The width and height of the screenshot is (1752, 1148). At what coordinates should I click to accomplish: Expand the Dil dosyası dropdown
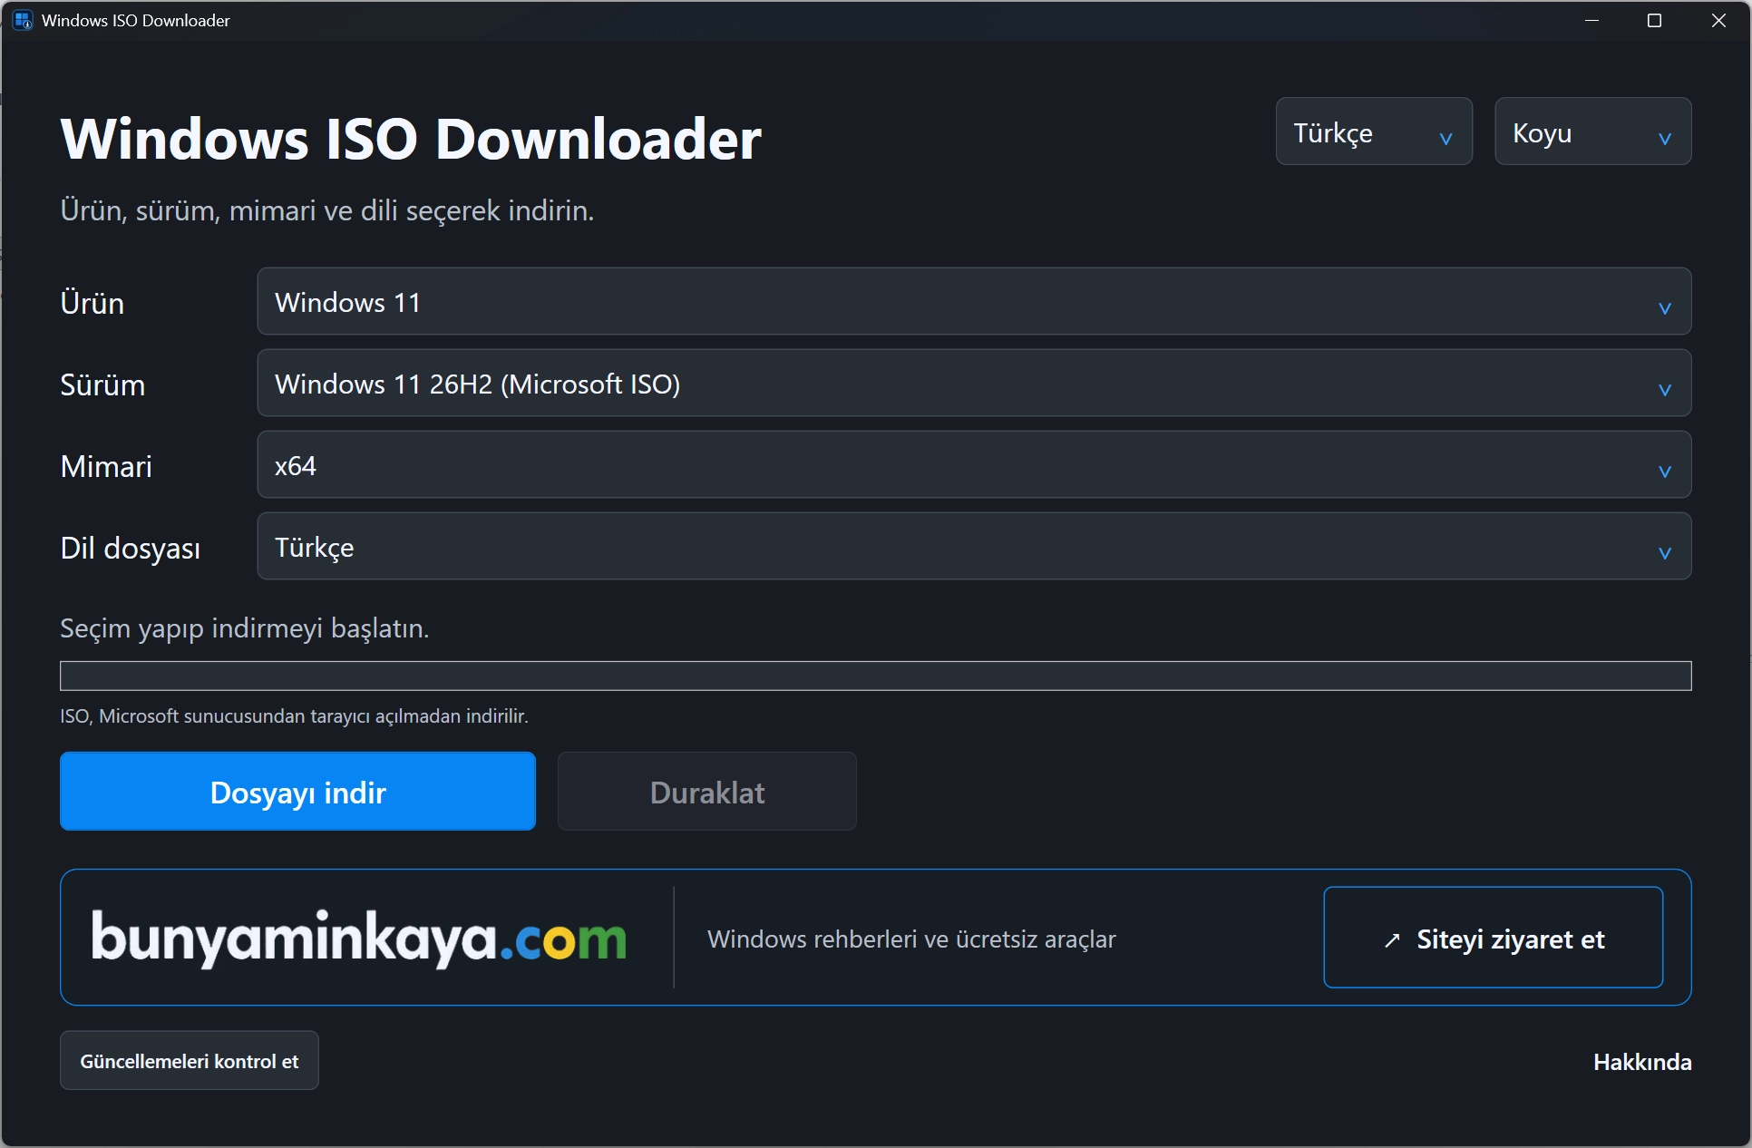(x=974, y=547)
